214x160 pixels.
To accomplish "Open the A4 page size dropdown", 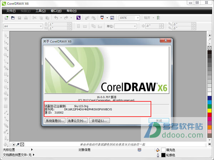I will click(x=41, y=26).
